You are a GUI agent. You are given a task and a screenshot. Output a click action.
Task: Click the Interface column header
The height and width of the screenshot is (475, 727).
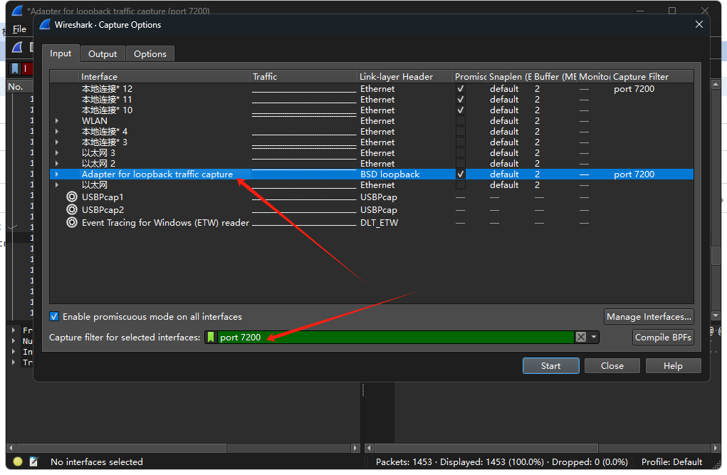point(164,76)
